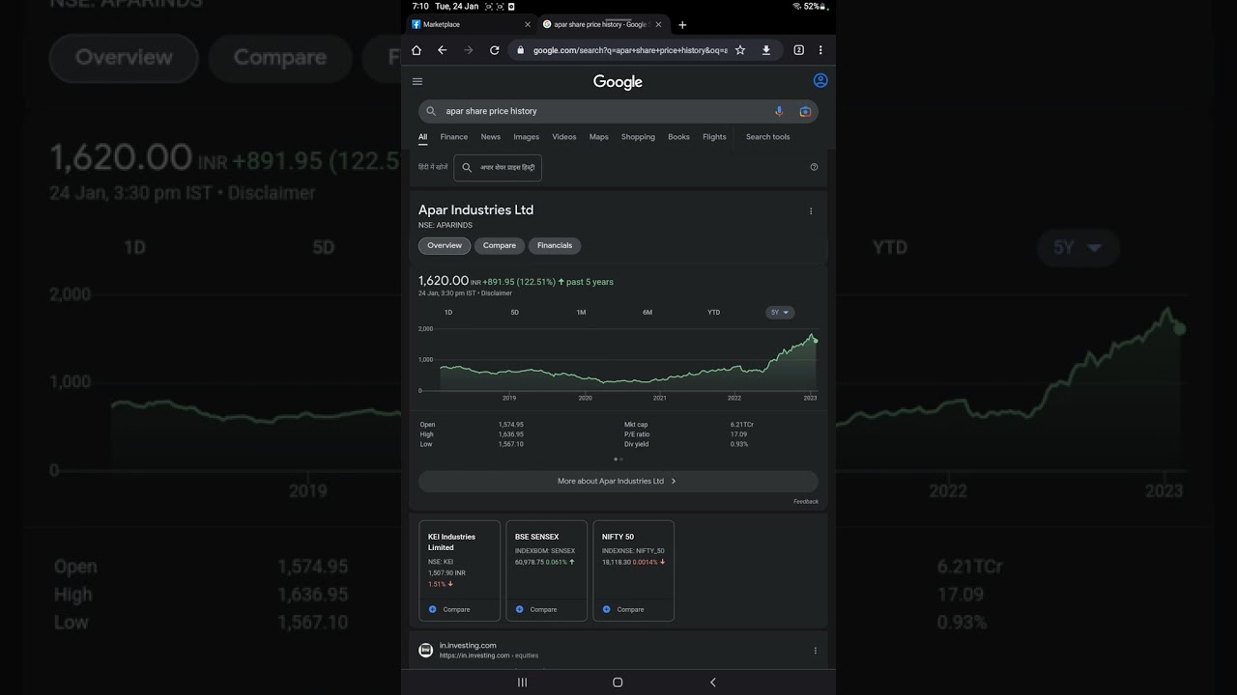Open the Flights results tab
The width and height of the screenshot is (1237, 695).
714,137
